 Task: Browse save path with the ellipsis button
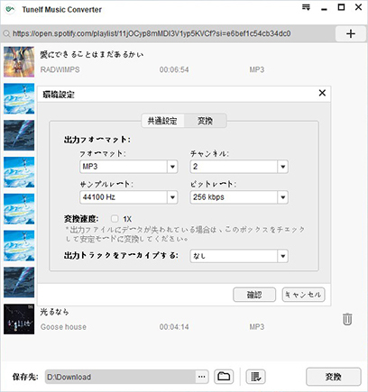[202, 377]
